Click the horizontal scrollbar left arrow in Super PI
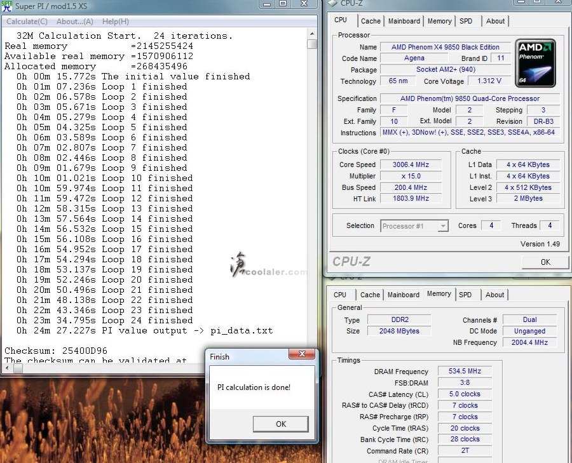572x463 pixels. (x=7, y=368)
